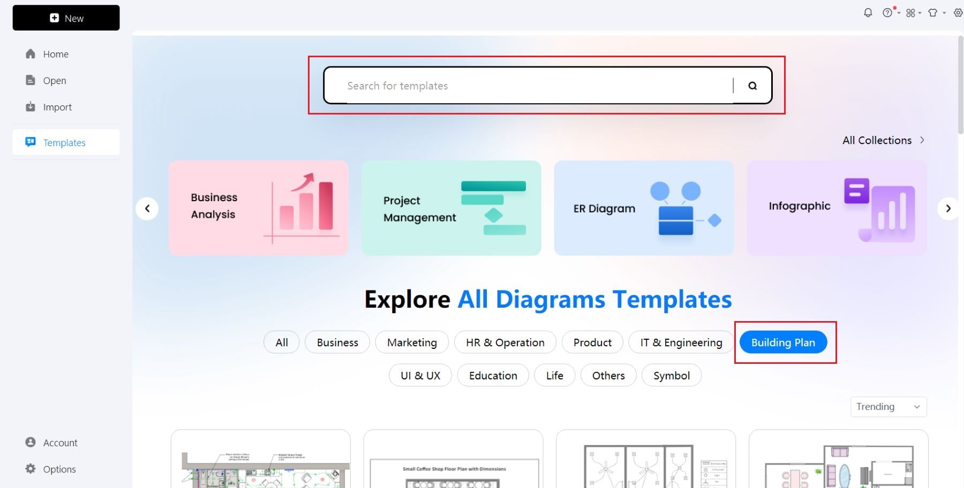964x488 pixels.
Task: Select the Product category tab
Action: (592, 342)
